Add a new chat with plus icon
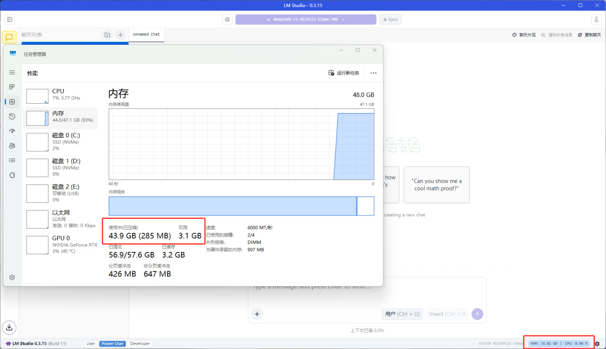Image resolution: width=606 pixels, height=349 pixels. pos(120,35)
